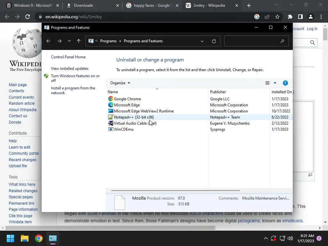The image size is (328, 246).
Task: Click the Google Chrome program icon in list
Action: [111, 99]
